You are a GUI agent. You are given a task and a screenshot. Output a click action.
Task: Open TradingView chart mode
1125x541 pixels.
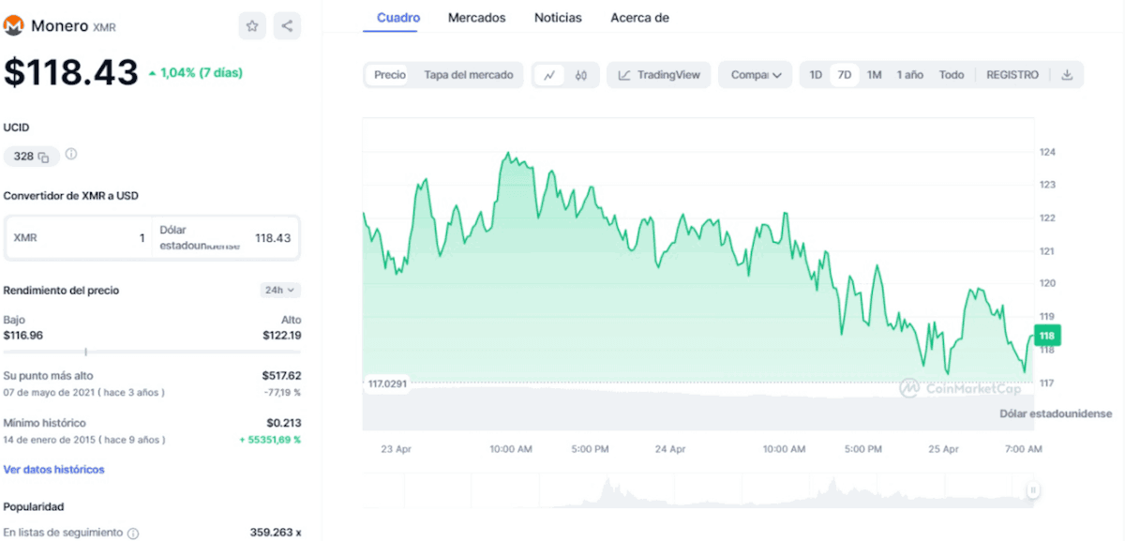(659, 75)
